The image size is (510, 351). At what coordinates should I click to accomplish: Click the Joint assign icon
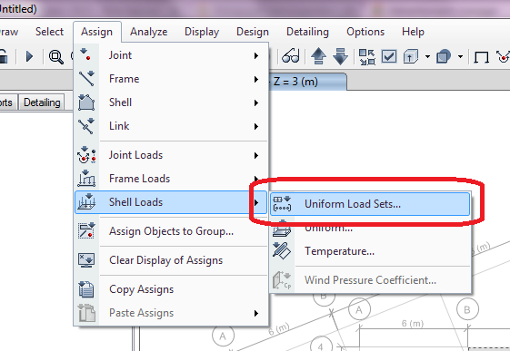click(85, 54)
